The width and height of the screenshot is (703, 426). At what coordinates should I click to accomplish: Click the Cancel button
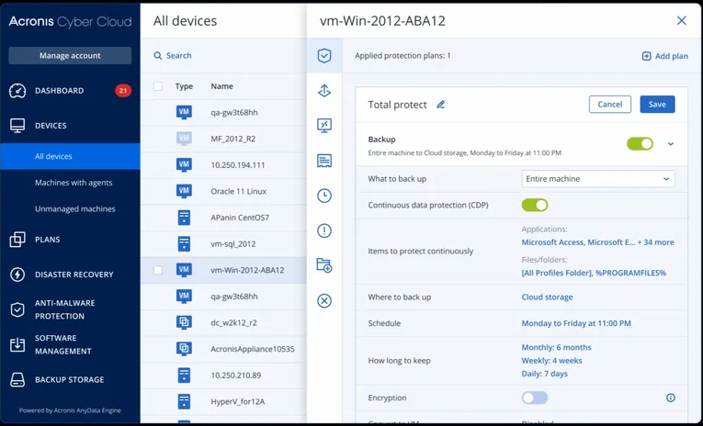click(x=610, y=105)
